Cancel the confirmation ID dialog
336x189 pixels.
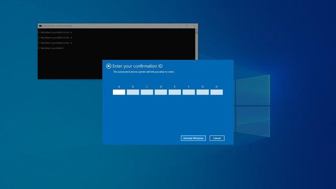click(217, 138)
